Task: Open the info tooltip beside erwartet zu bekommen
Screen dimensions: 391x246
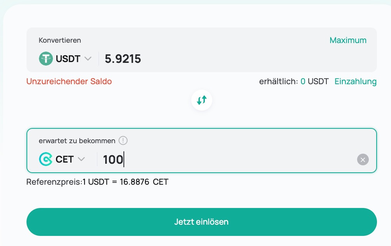Action: (x=123, y=140)
